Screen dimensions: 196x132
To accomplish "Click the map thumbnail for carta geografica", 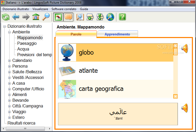I will [67, 89].
